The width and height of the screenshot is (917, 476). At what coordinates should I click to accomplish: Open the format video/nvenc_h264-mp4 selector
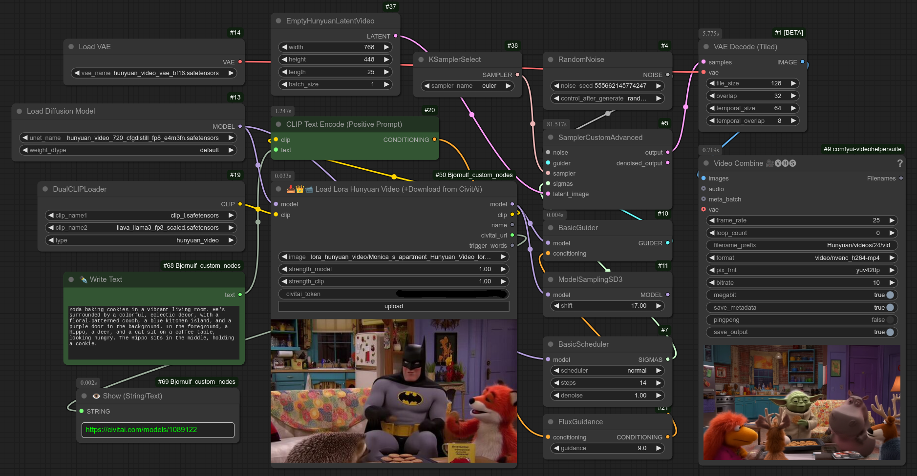[801, 258]
